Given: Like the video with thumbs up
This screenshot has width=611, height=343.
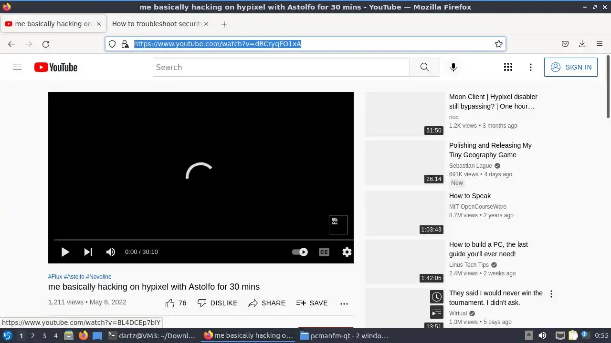Looking at the screenshot, I should click(x=176, y=303).
